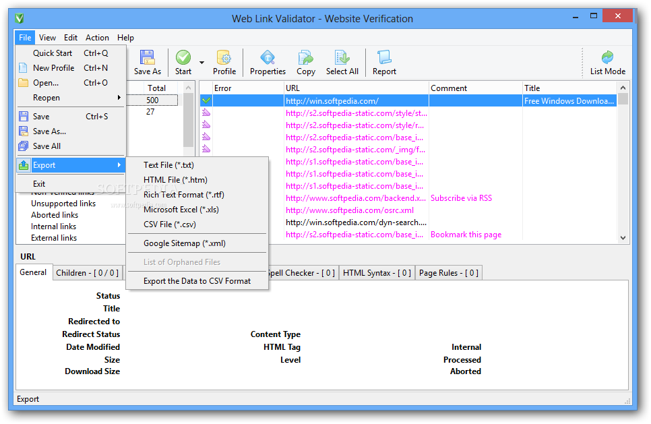Export as CSV File (*.csv)
651x424 pixels.
tap(197, 224)
